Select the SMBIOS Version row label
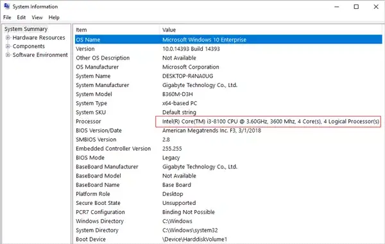 96,140
